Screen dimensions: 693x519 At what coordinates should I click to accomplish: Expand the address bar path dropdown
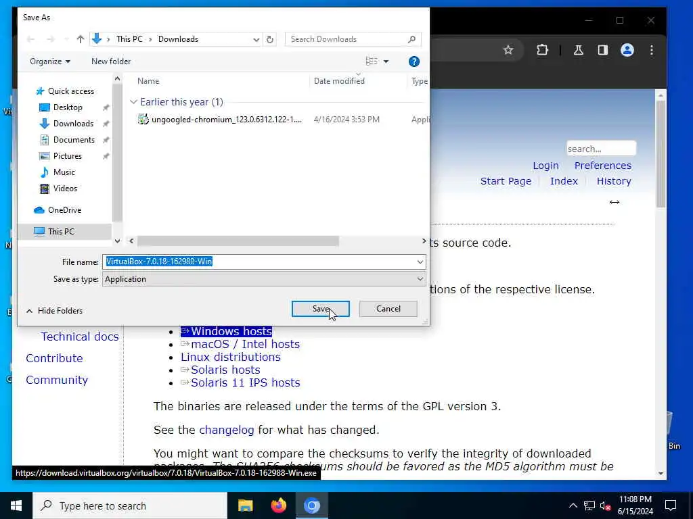(256, 39)
